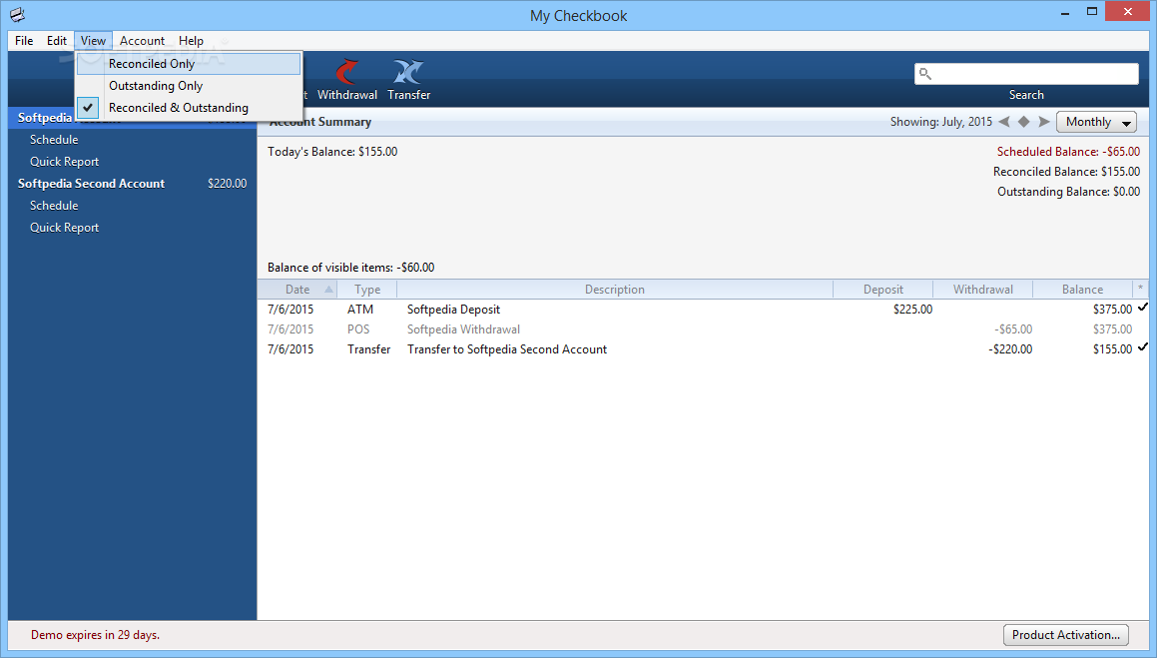
Task: Sort by Type column header
Action: point(367,290)
